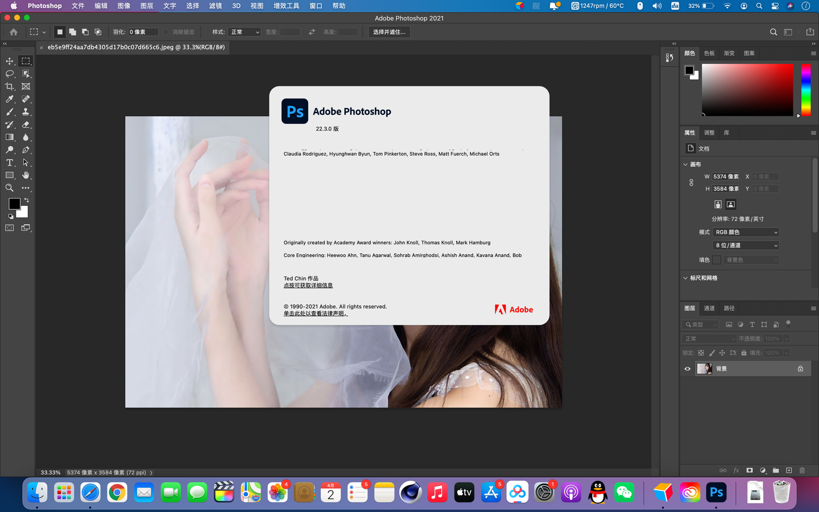The width and height of the screenshot is (819, 512).
Task: Switch to the 路径 tab
Action: 729,308
